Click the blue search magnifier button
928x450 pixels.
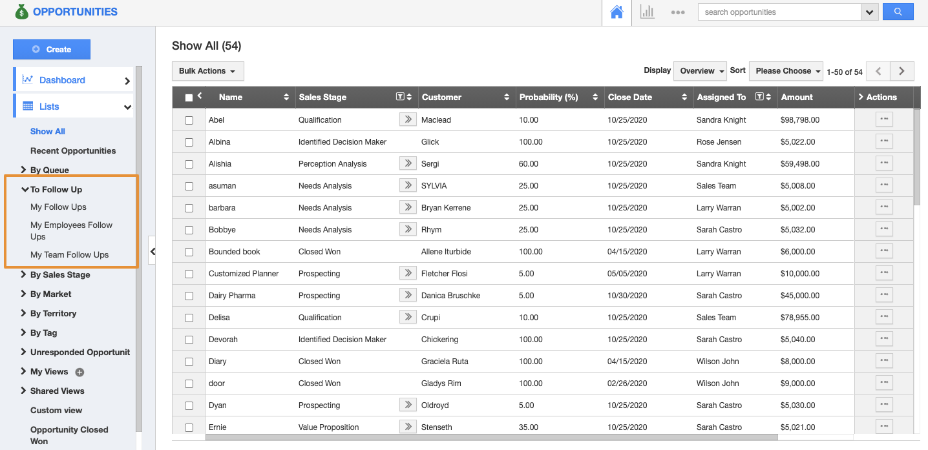pyautogui.click(x=898, y=12)
